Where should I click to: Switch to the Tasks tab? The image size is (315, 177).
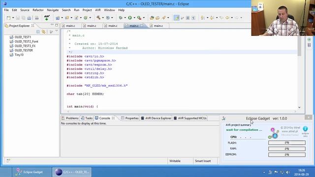tap(87, 118)
